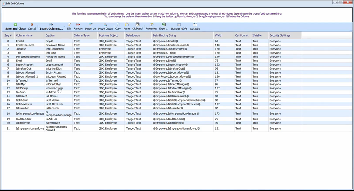Open the Clipboard tool
The height and width of the screenshot is (191, 354).
click(137, 26)
